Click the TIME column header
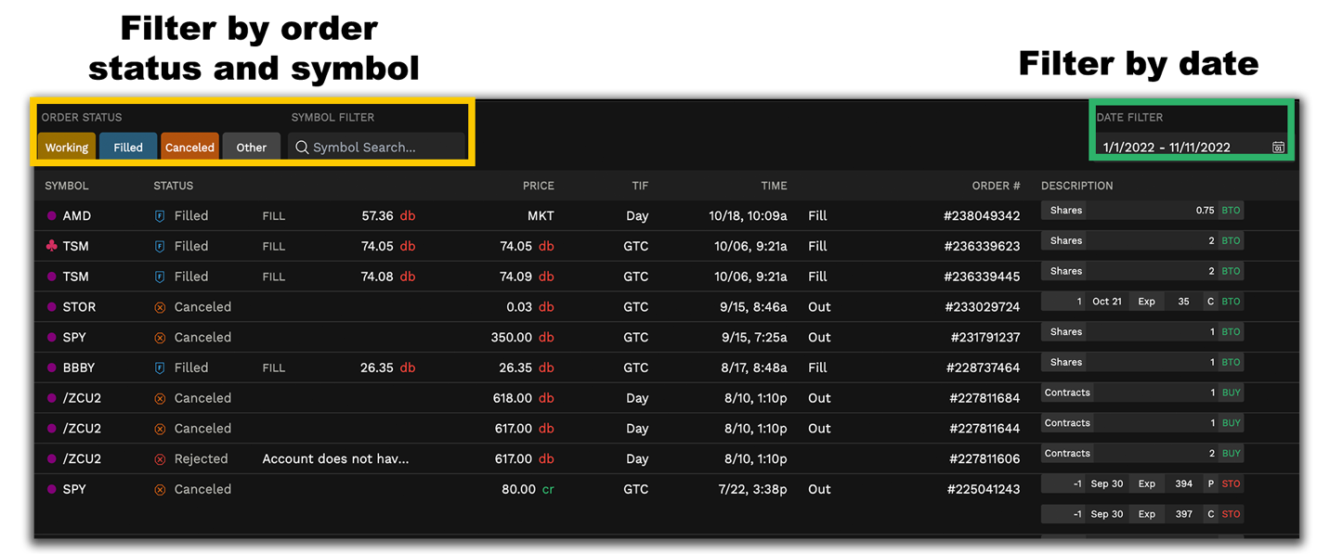This screenshot has width=1330, height=554. click(x=774, y=186)
